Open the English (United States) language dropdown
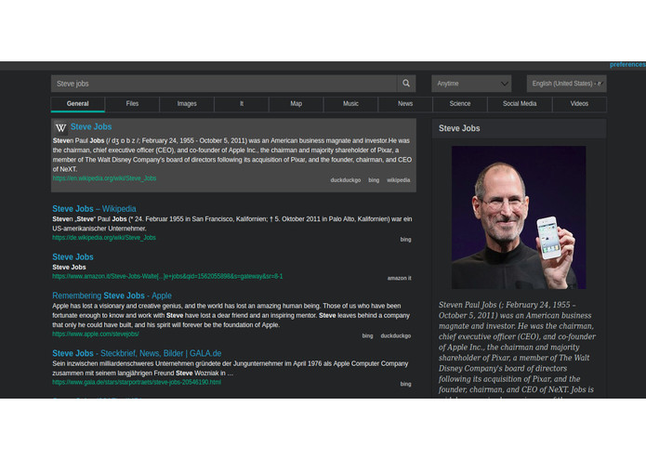 566,84
